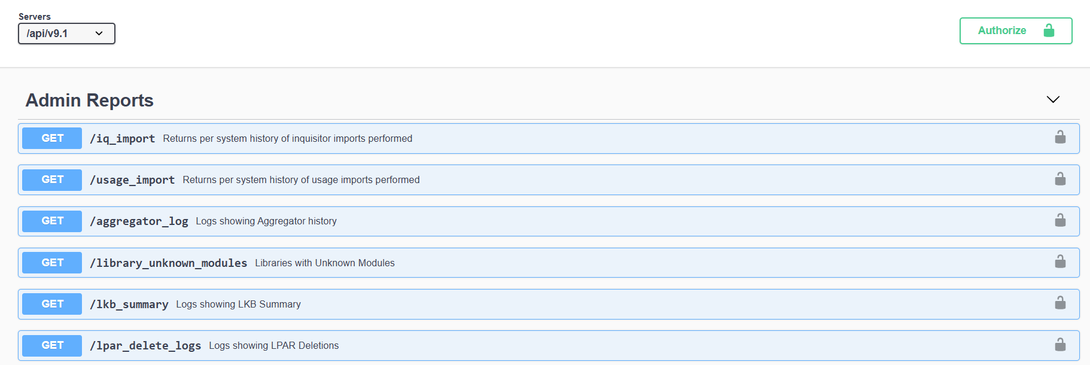Viewport: 1090px width, 365px height.
Task: Click "Libraries with Unknown Modules" description
Action: click(325, 263)
